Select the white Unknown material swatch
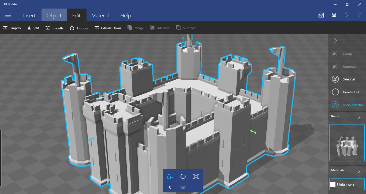The image size is (366, 194). pyautogui.click(x=333, y=184)
